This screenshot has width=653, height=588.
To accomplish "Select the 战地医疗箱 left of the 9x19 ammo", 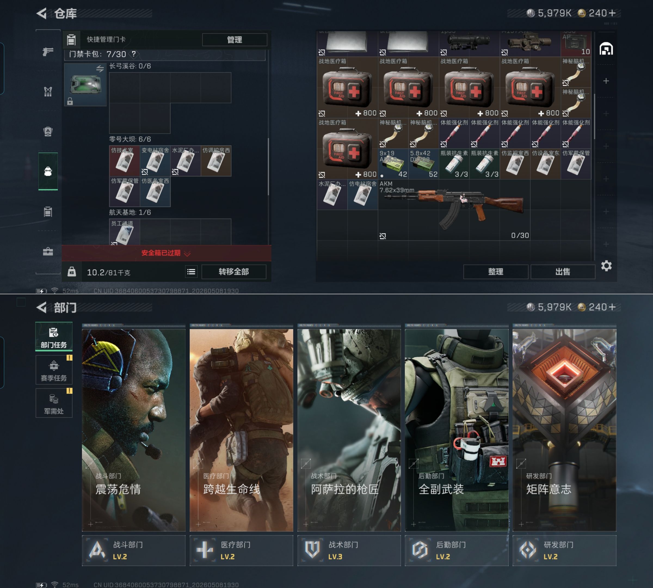I will point(347,149).
